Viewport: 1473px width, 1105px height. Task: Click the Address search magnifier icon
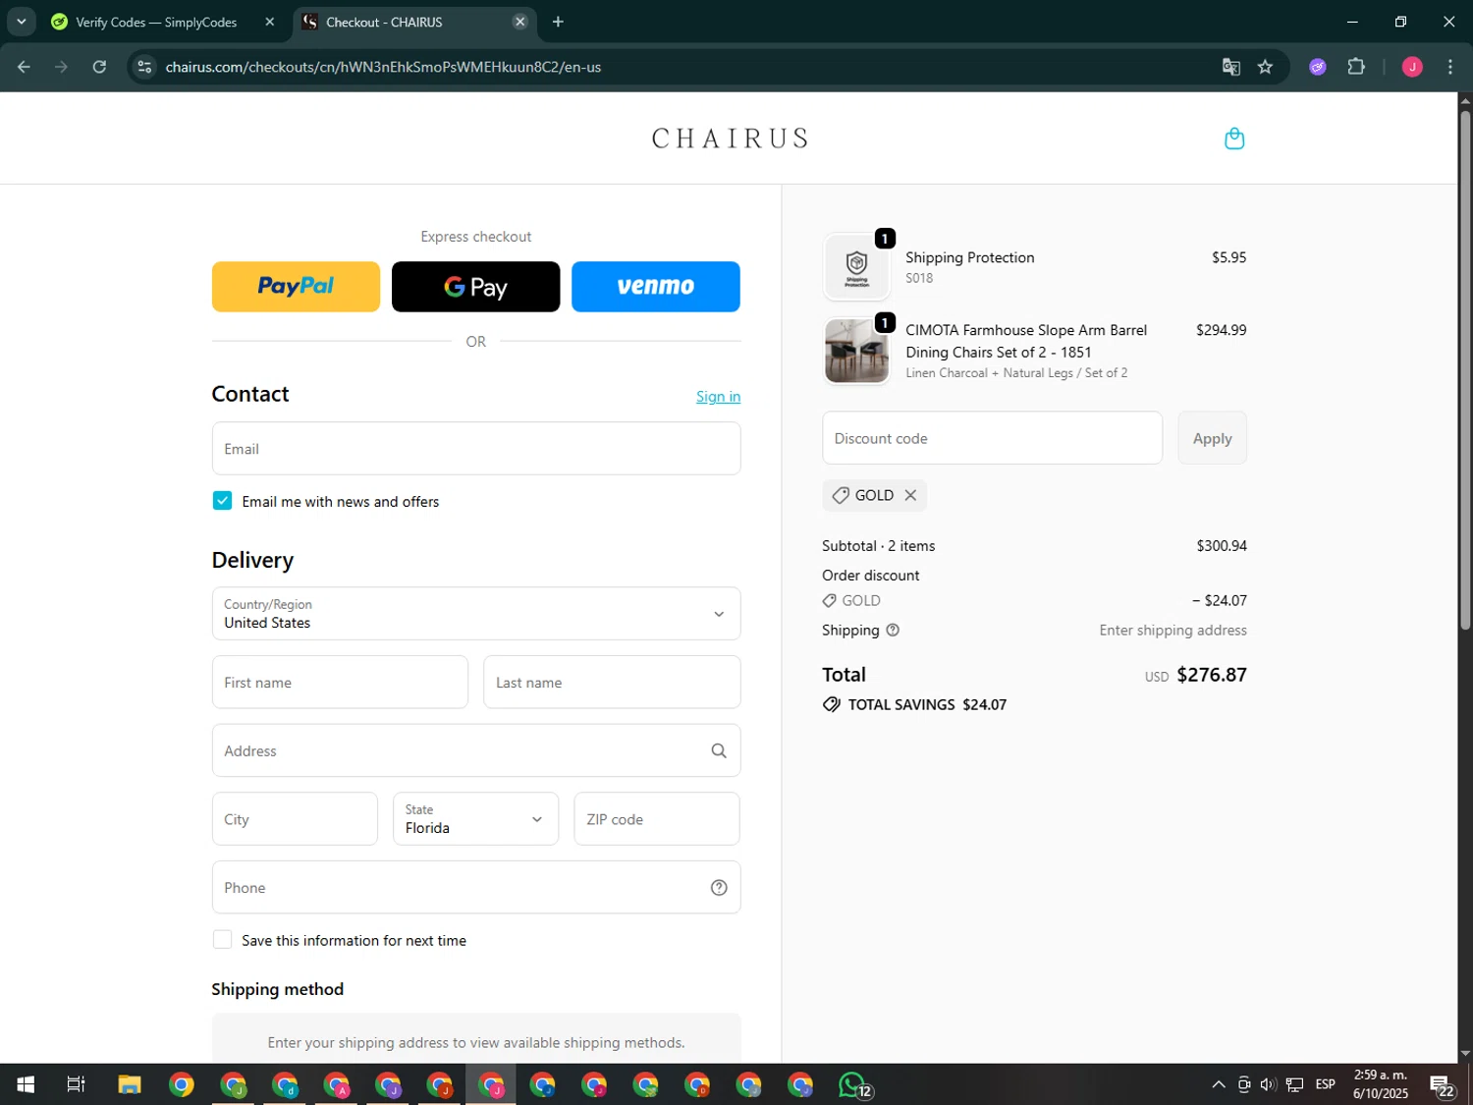click(x=719, y=751)
